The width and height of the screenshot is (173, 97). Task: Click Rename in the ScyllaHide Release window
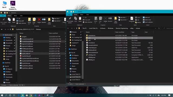pos(44,20)
